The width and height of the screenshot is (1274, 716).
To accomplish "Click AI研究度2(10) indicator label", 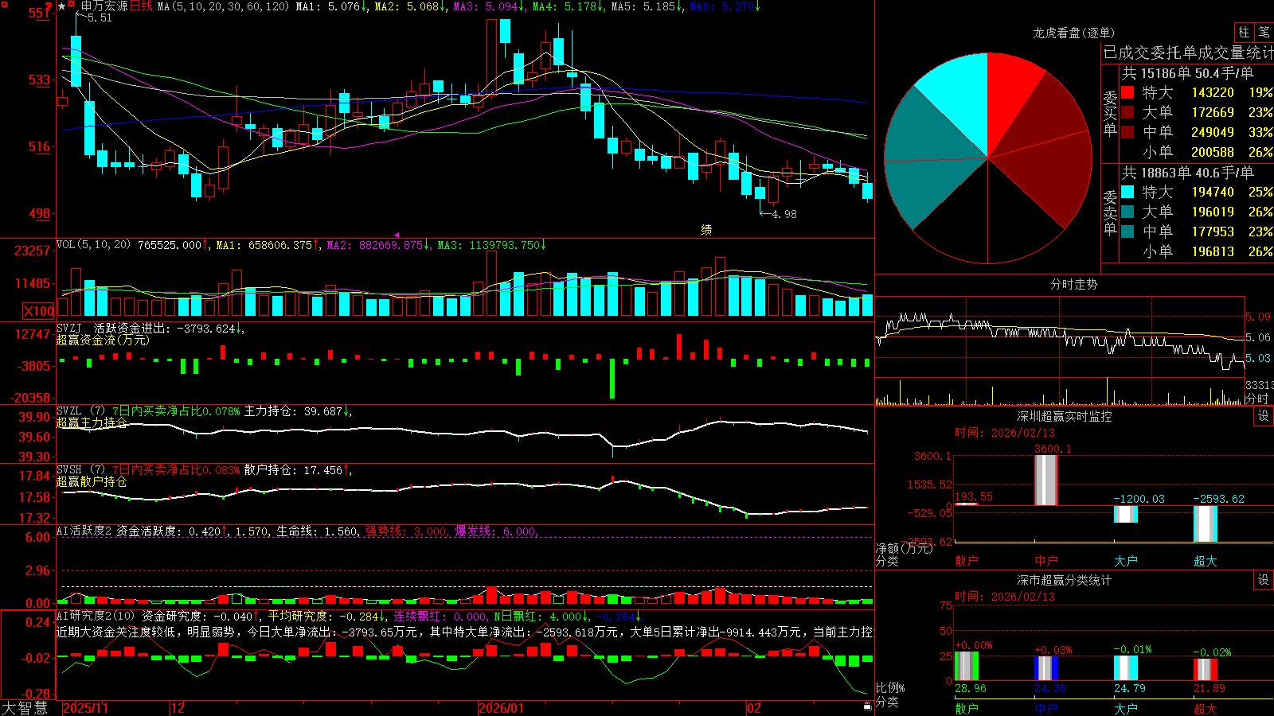I will click(96, 616).
